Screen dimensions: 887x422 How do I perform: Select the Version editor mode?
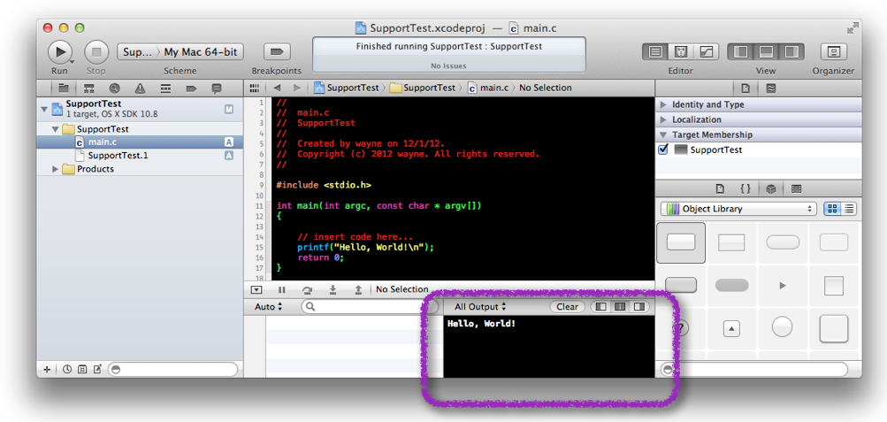pyautogui.click(x=706, y=52)
